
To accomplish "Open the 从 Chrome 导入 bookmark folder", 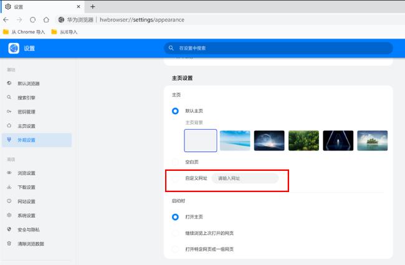I will (x=24, y=31).
